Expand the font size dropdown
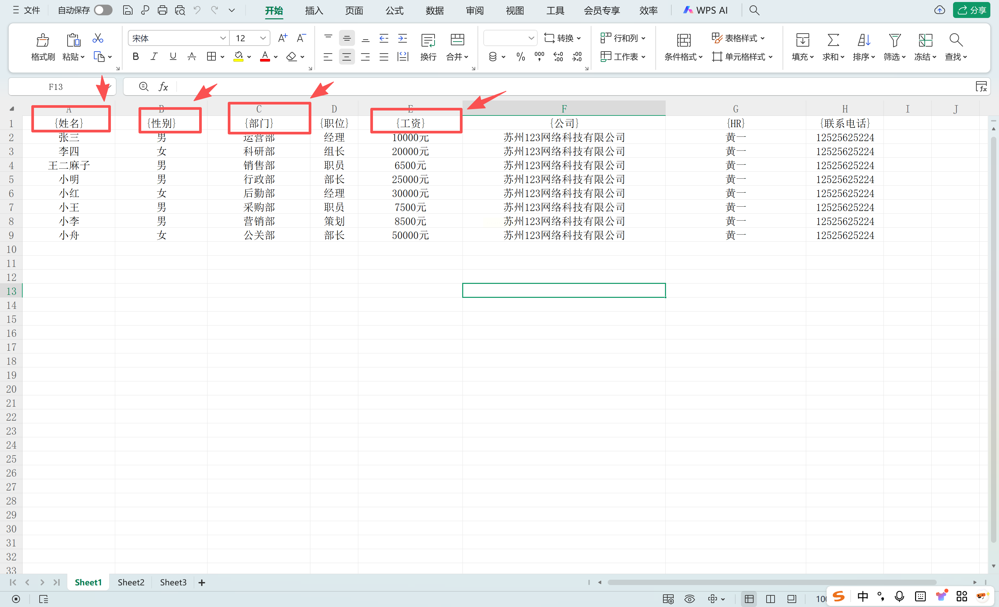This screenshot has width=999, height=607. click(x=263, y=38)
